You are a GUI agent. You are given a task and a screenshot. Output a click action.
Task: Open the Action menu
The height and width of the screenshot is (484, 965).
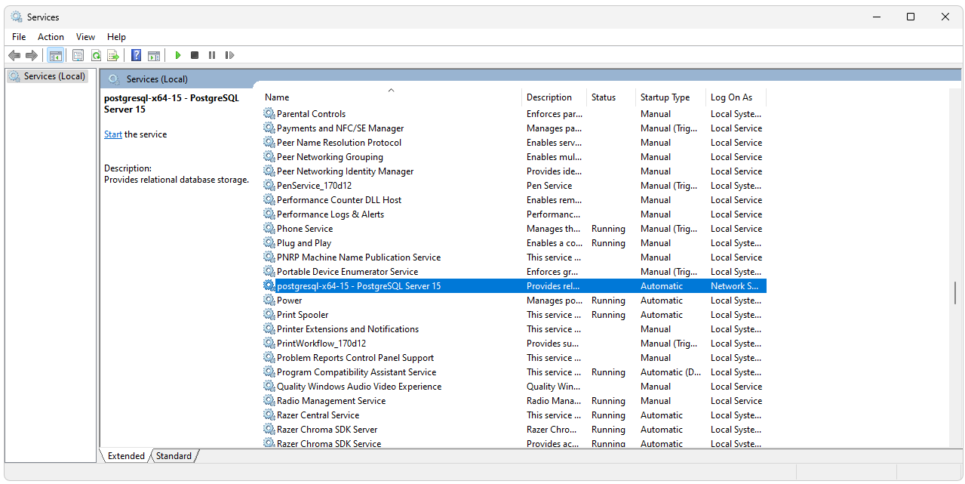coord(51,37)
